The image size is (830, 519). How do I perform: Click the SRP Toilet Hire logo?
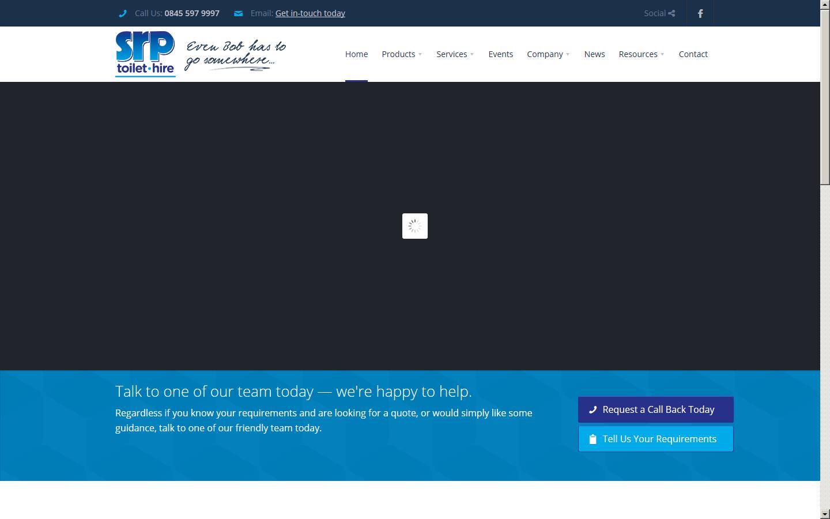[x=145, y=54]
